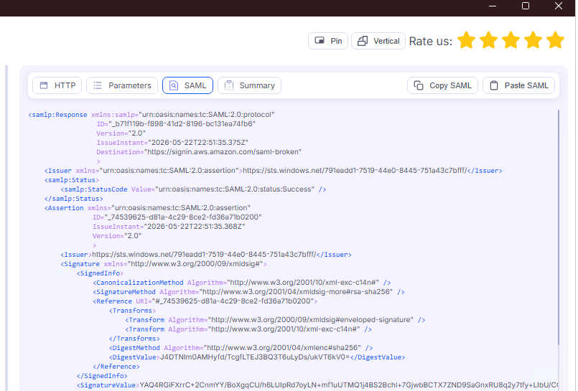Image resolution: width=578 pixels, height=391 pixels.
Task: Click the SignatureMethod rsa-sha256 algorithm line
Action: pyautogui.click(x=249, y=292)
